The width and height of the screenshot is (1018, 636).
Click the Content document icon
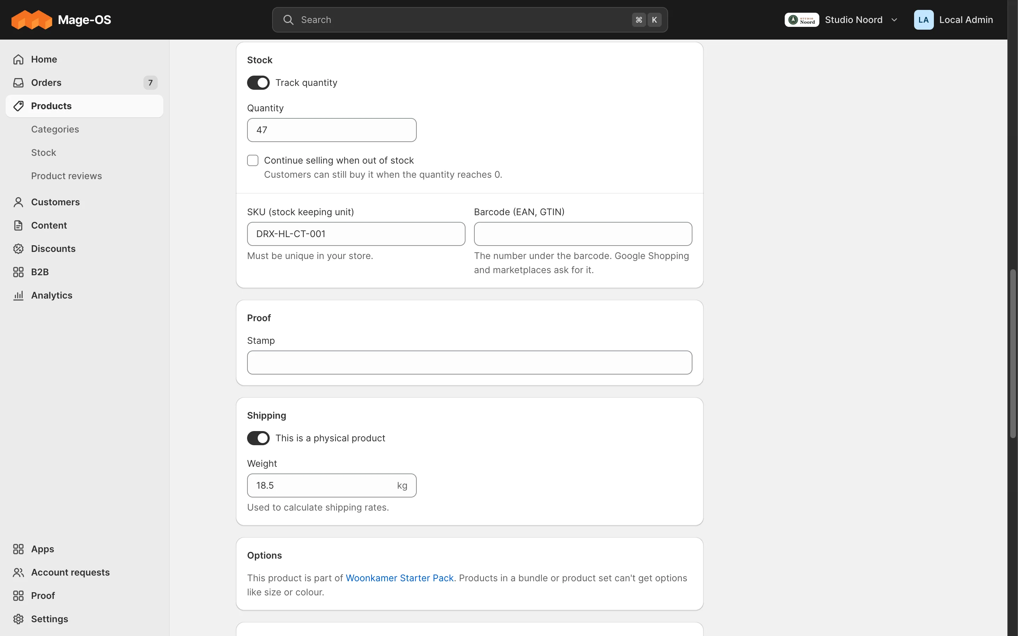click(x=18, y=225)
